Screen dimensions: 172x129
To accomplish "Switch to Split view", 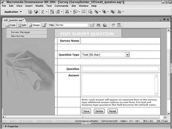I will [x=22, y=25].
